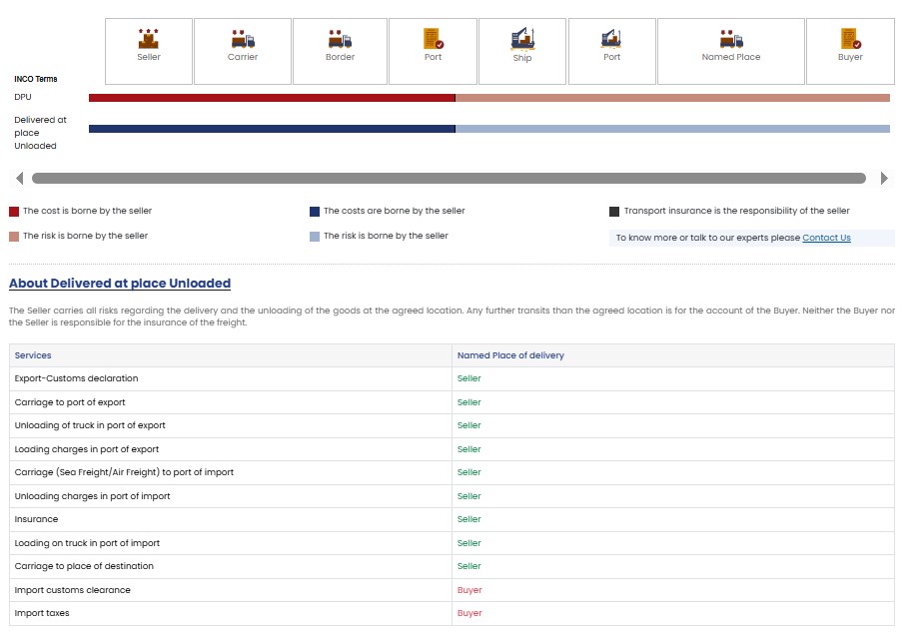Screen dimensions: 922x634
Task: Click the dark red DPU cost bar
Action: pos(272,98)
